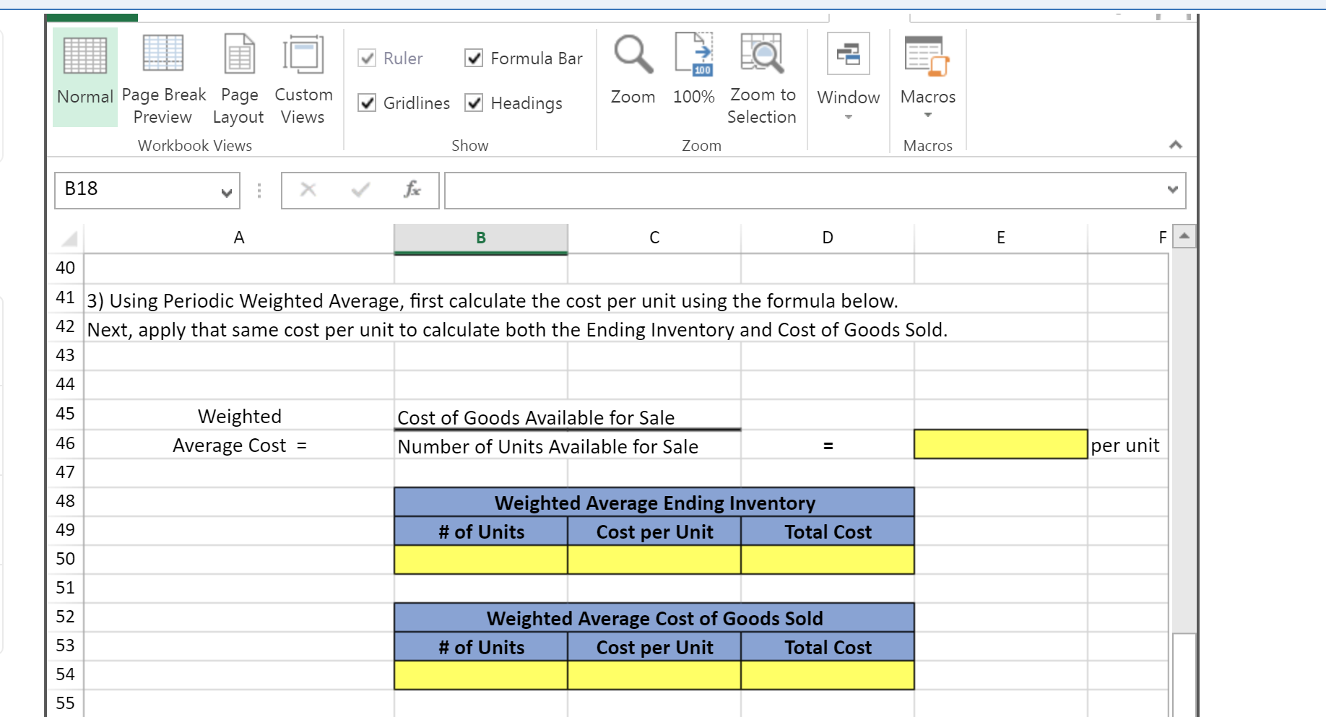Click the Cancel entry X icon

308,190
